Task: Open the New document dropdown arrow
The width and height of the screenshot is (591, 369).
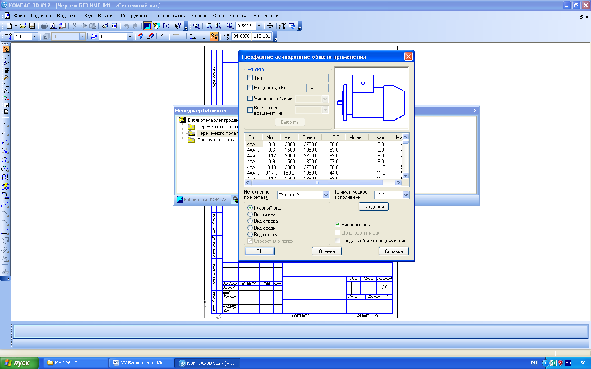Action: (16, 26)
